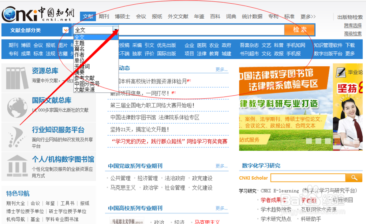
Task: Click 工具书 in 特色导航
Action: pos(67,203)
